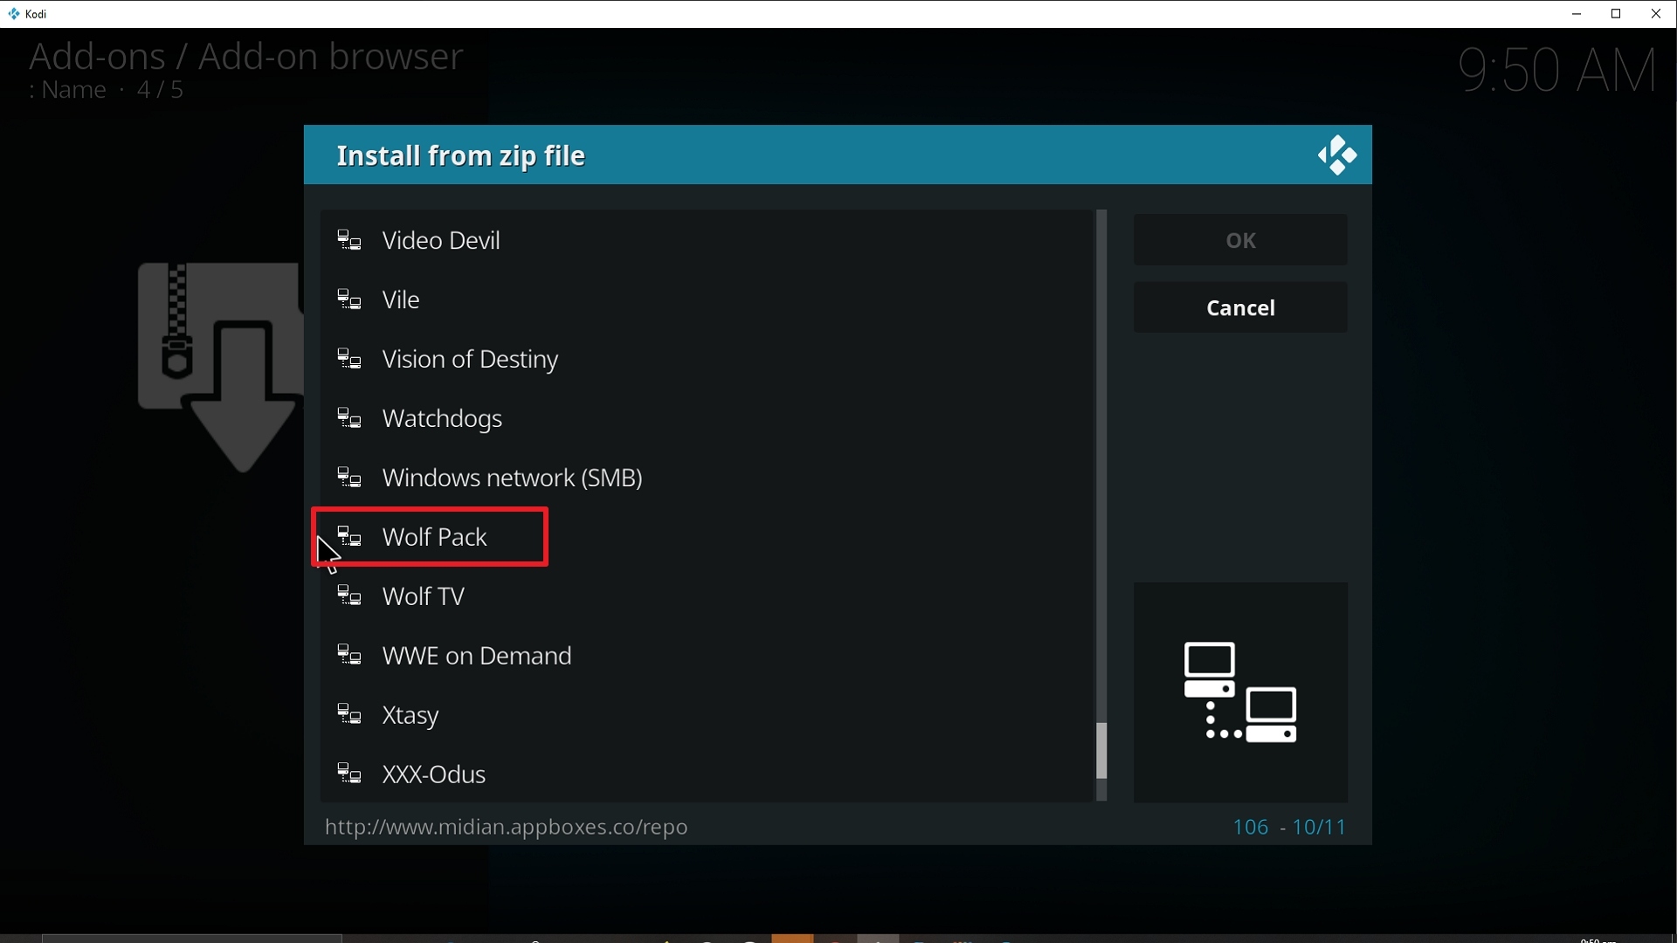Viewport: 1677px width, 943px height.
Task: Click the network icon beside Windows network (SMB)
Action: point(349,478)
